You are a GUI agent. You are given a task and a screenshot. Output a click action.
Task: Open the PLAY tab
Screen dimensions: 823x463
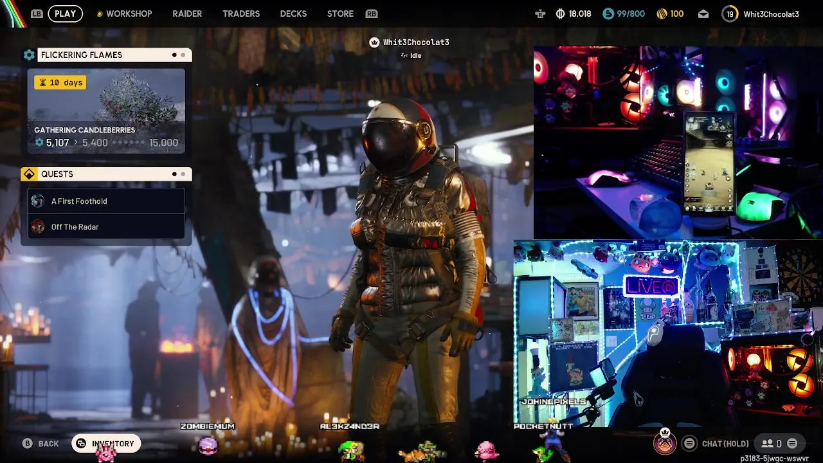pyautogui.click(x=65, y=14)
